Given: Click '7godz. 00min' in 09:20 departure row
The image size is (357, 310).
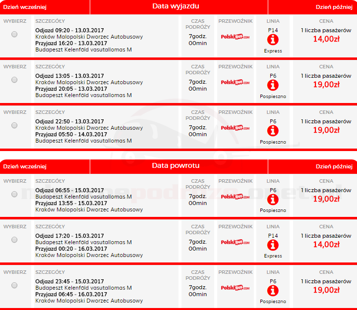Looking at the screenshot, I should 198,40.
